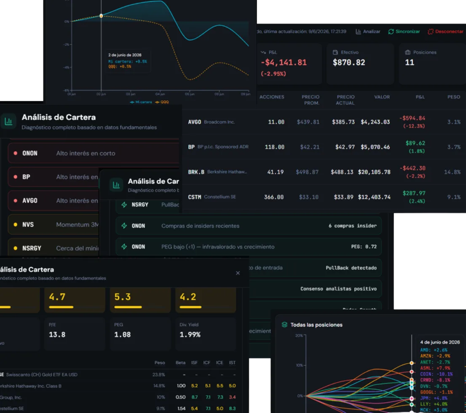Click the Desconectar unplug icon

[x=430, y=32]
